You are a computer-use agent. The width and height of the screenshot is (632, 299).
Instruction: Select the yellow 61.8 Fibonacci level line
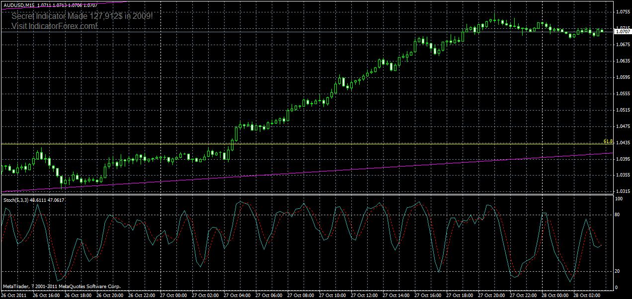[298, 144]
